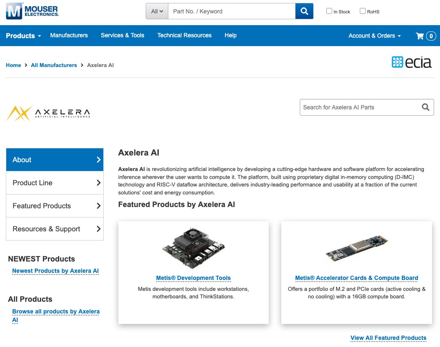Click View All Featured Products link
The image size is (440, 347).
coord(388,338)
